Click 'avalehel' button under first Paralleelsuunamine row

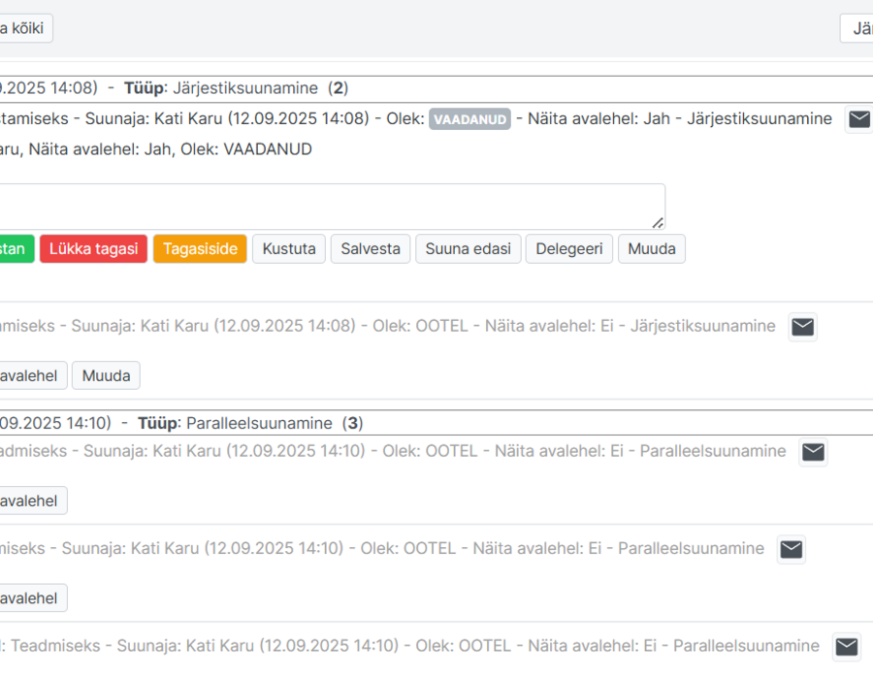pos(33,501)
